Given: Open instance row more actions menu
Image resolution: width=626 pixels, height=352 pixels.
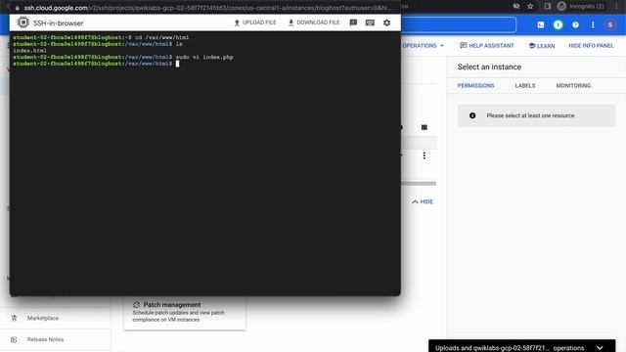Looking at the screenshot, I should tap(424, 155).
